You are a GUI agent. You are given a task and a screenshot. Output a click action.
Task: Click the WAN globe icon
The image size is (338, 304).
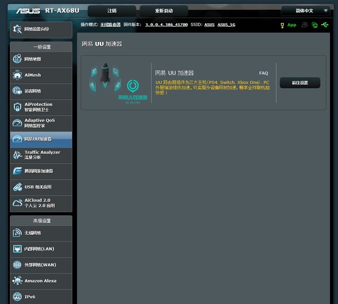tap(17, 265)
